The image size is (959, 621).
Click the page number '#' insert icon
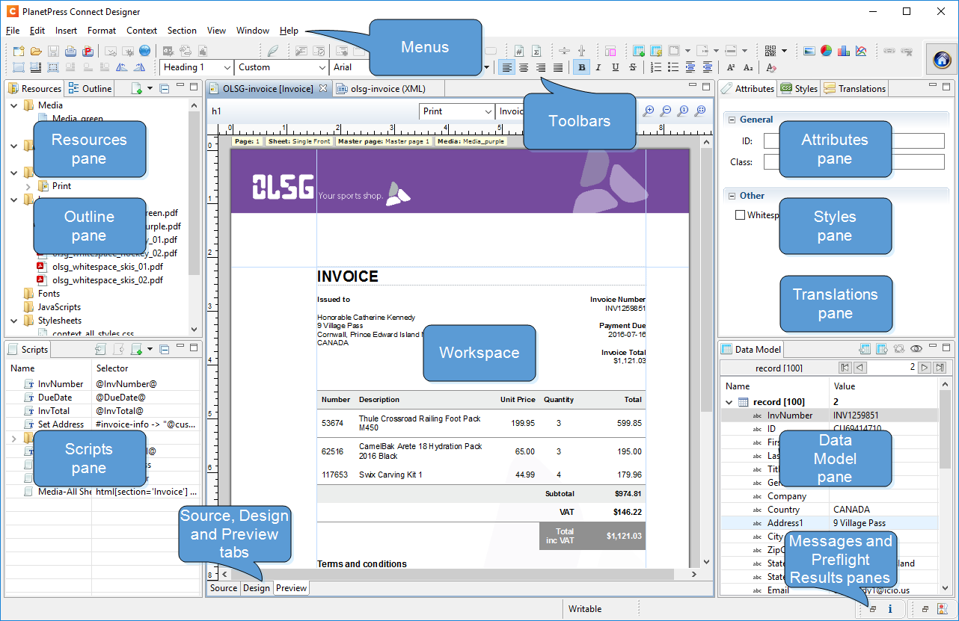[x=519, y=51]
